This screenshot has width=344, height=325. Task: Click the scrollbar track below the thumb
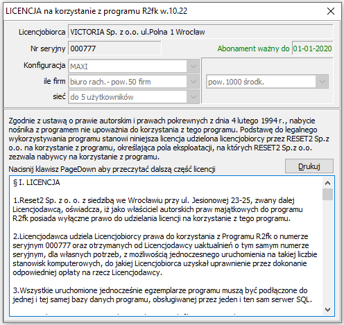(x=327, y=252)
